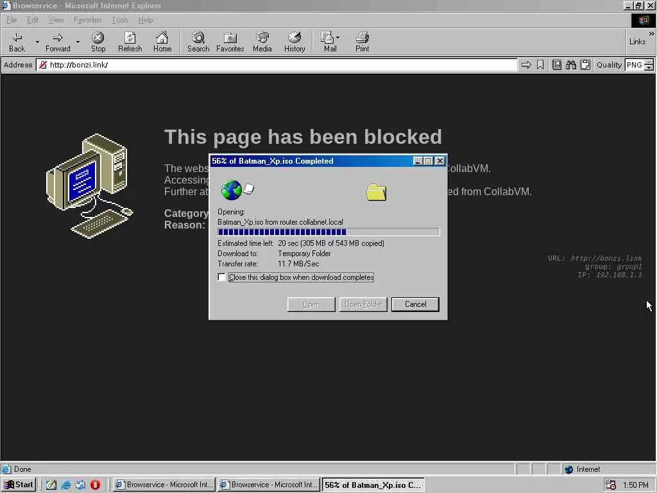Open the Edit menu

click(32, 20)
